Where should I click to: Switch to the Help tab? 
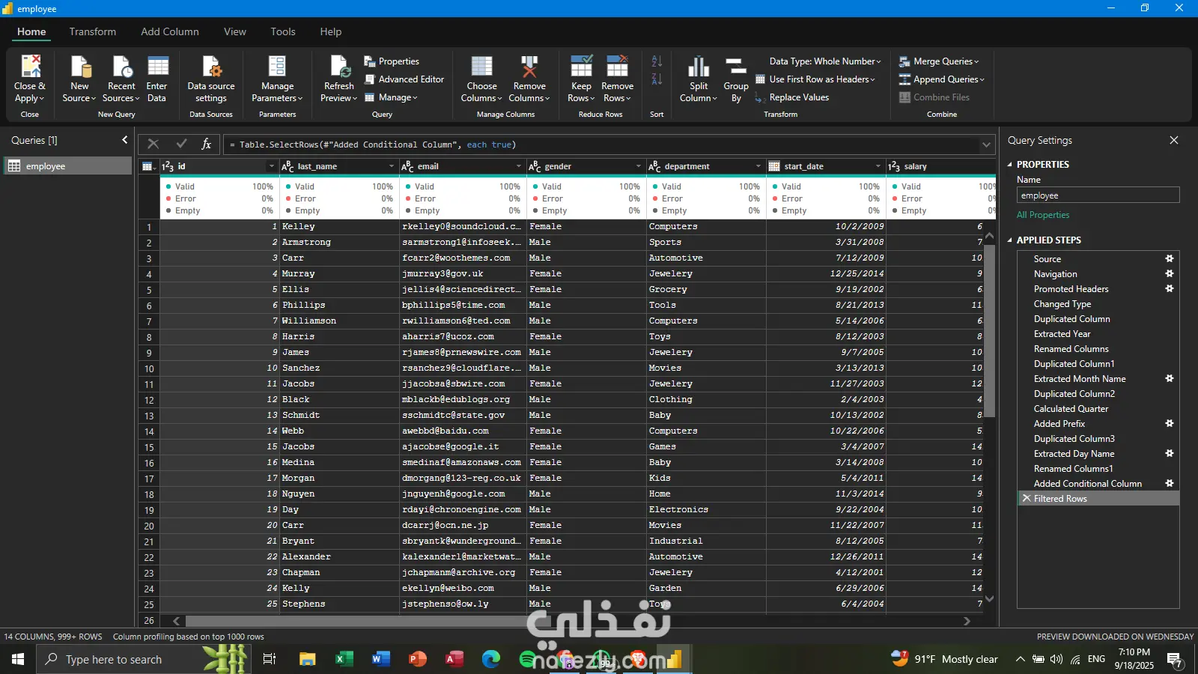[331, 31]
